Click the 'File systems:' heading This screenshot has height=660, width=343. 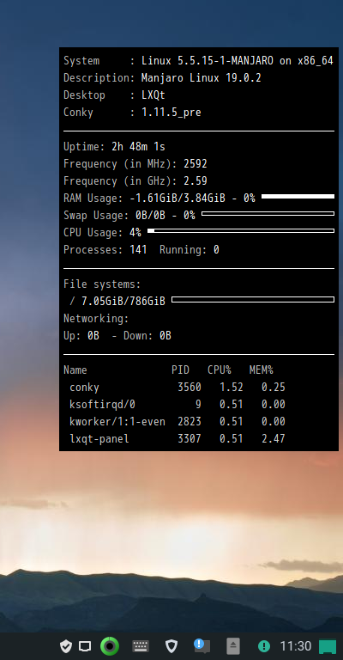102,284
